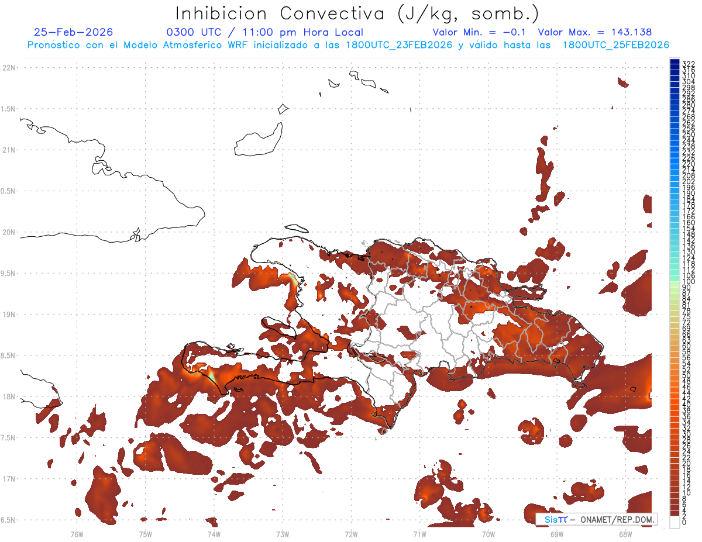Click the "76W" longitude label
This screenshot has height=542, width=702.
[x=77, y=533]
